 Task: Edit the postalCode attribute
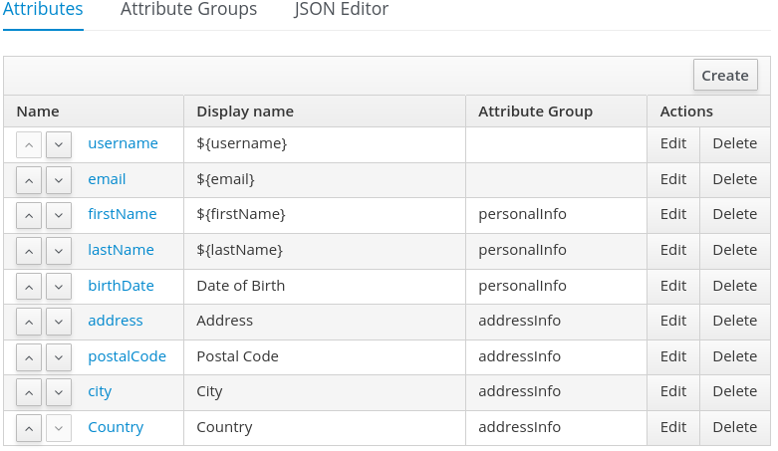[x=673, y=356]
